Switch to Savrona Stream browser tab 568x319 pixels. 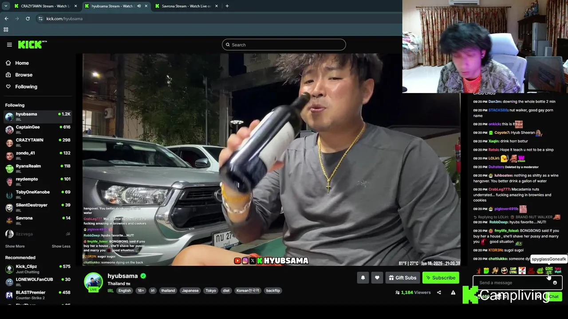click(x=186, y=6)
